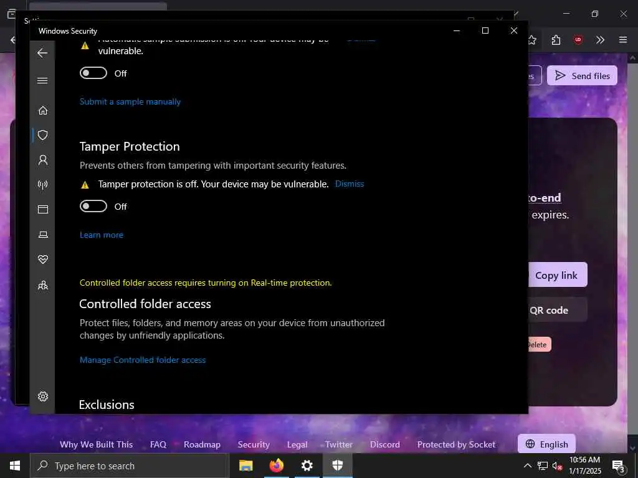The image size is (638, 478).
Task: Open Security footer link
Action: point(254,444)
